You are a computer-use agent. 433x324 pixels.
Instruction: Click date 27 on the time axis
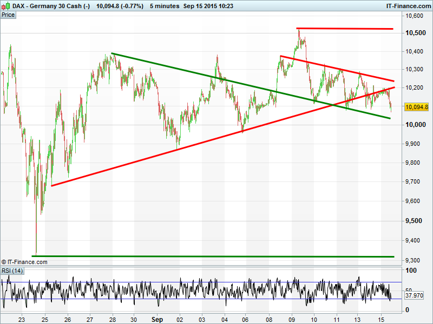click(90, 320)
